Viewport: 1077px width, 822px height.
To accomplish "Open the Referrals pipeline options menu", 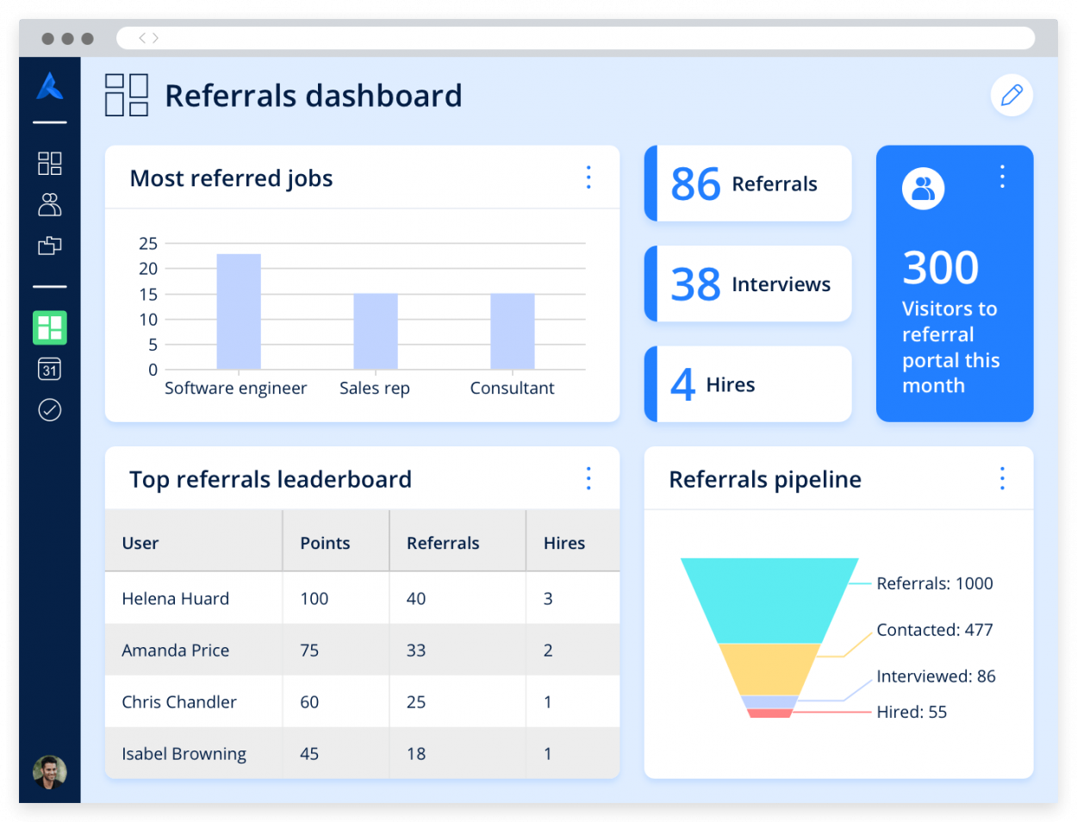I will 1002,478.
